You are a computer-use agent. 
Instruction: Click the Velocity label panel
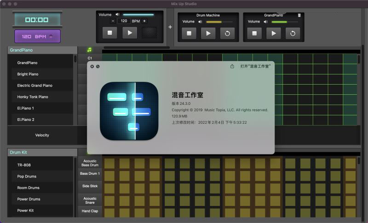tap(42, 135)
